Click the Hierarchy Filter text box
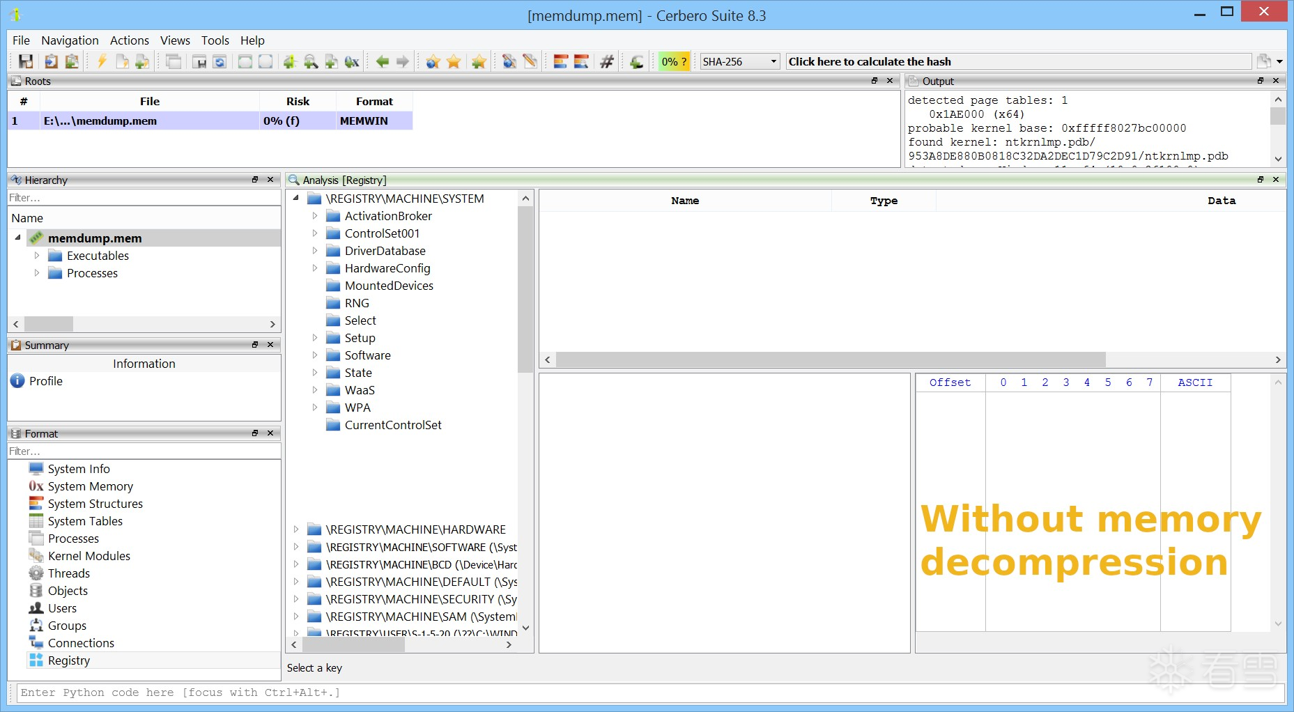The image size is (1294, 712). point(144,198)
